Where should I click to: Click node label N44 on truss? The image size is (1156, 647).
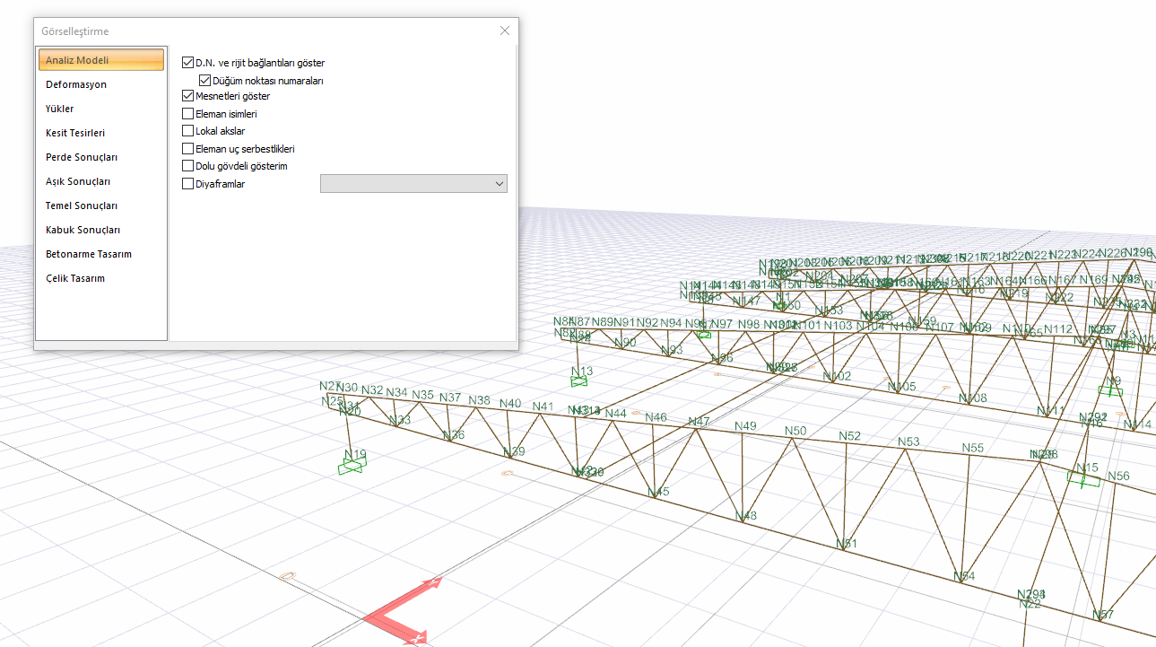coord(616,413)
